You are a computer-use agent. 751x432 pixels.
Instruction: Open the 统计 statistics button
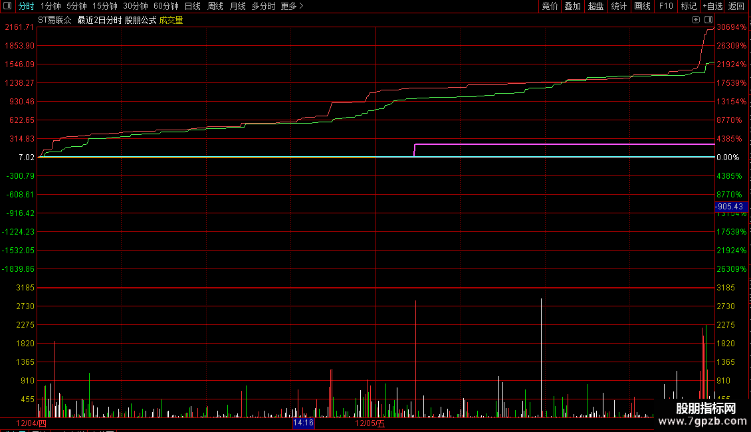(x=619, y=6)
